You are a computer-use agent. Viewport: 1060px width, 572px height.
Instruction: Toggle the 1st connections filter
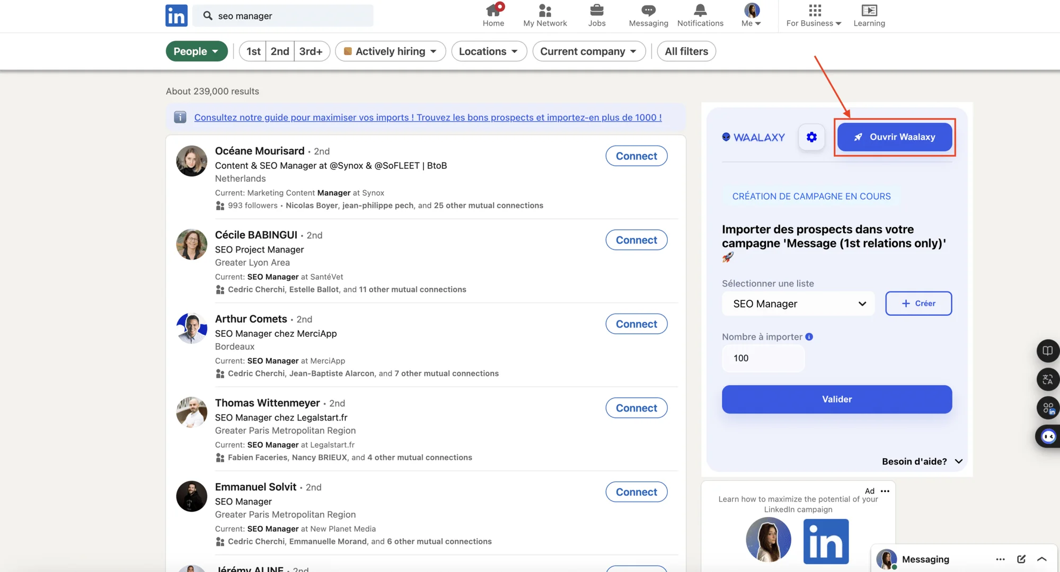click(253, 51)
